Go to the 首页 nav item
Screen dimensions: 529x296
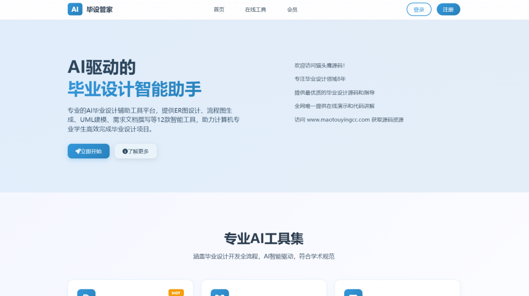219,10
